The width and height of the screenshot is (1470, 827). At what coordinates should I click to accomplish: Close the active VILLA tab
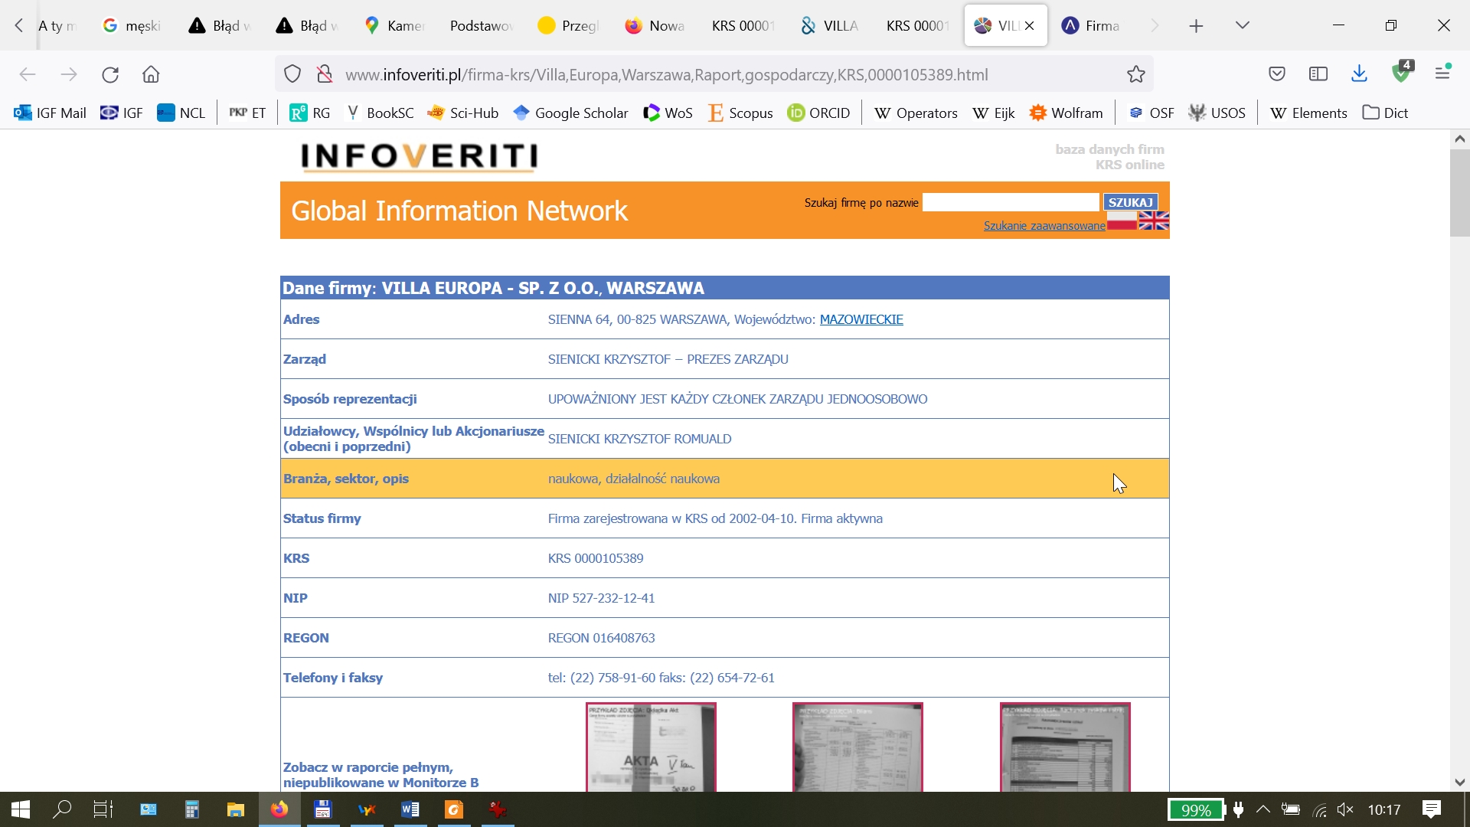[1030, 26]
